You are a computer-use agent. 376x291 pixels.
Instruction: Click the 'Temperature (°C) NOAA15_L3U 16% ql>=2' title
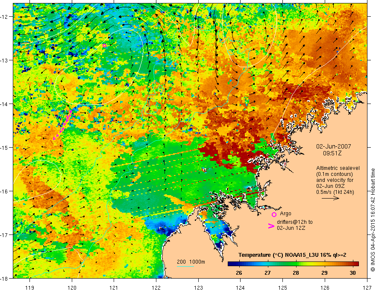292,255
